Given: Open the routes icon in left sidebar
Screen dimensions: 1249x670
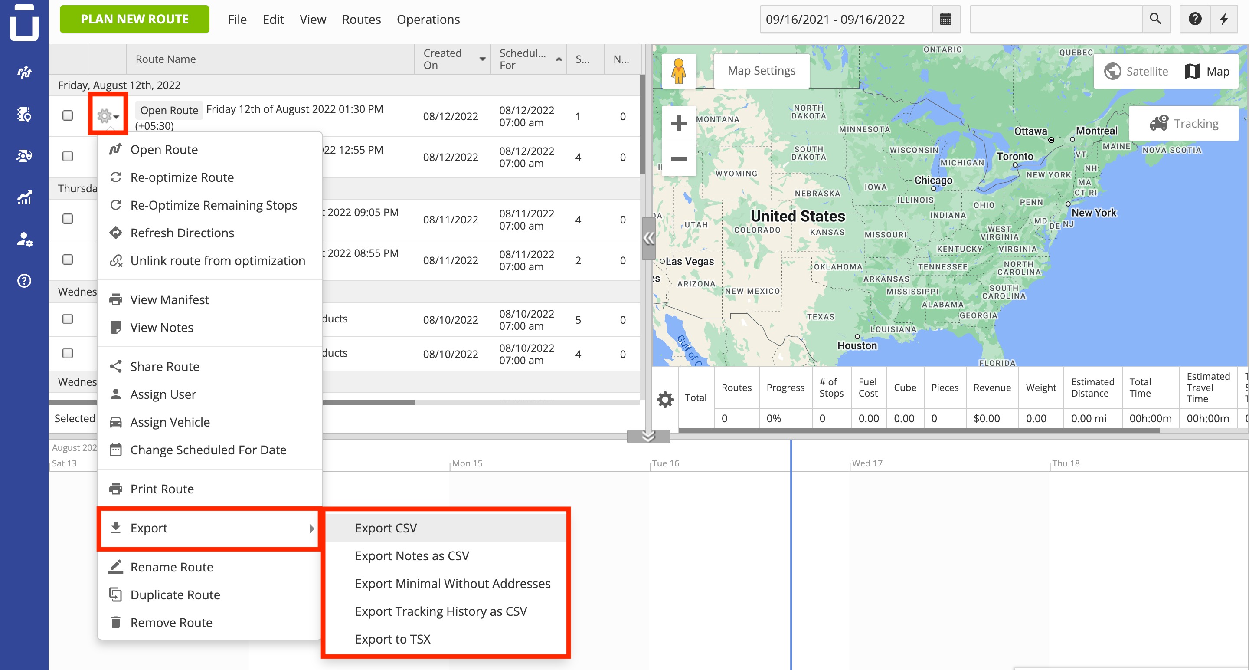Looking at the screenshot, I should 24,72.
